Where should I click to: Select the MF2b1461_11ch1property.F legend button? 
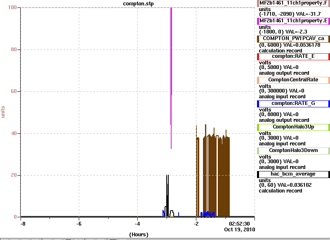(x=293, y=3)
